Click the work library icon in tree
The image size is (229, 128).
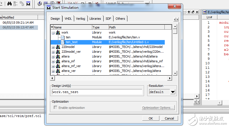pos(58,32)
